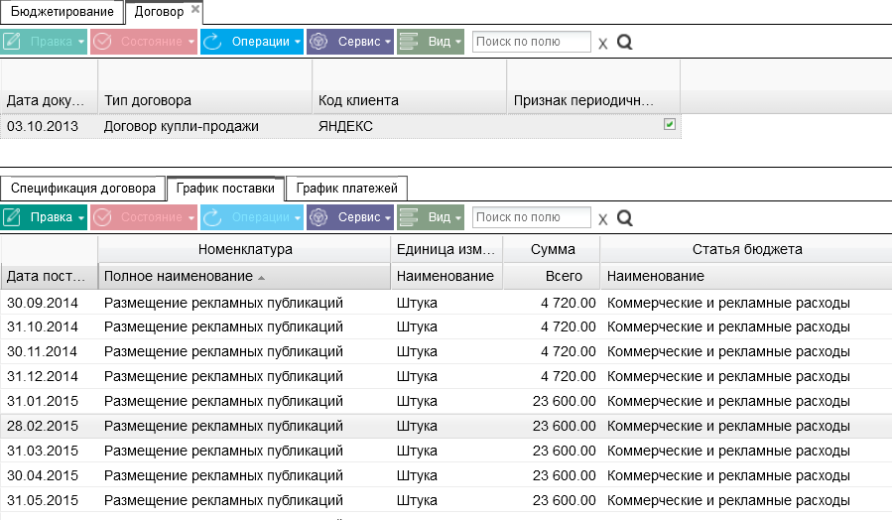Click the Номенклатура group header
The height and width of the screenshot is (520, 892).
(245, 249)
